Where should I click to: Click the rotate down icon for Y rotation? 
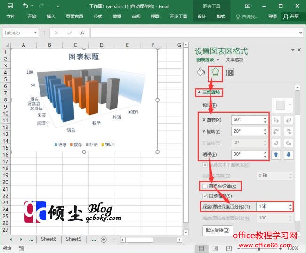tap(289, 132)
